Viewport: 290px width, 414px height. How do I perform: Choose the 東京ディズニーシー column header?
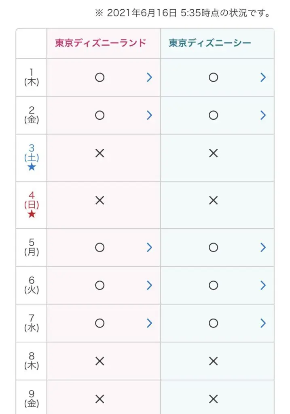click(x=210, y=43)
